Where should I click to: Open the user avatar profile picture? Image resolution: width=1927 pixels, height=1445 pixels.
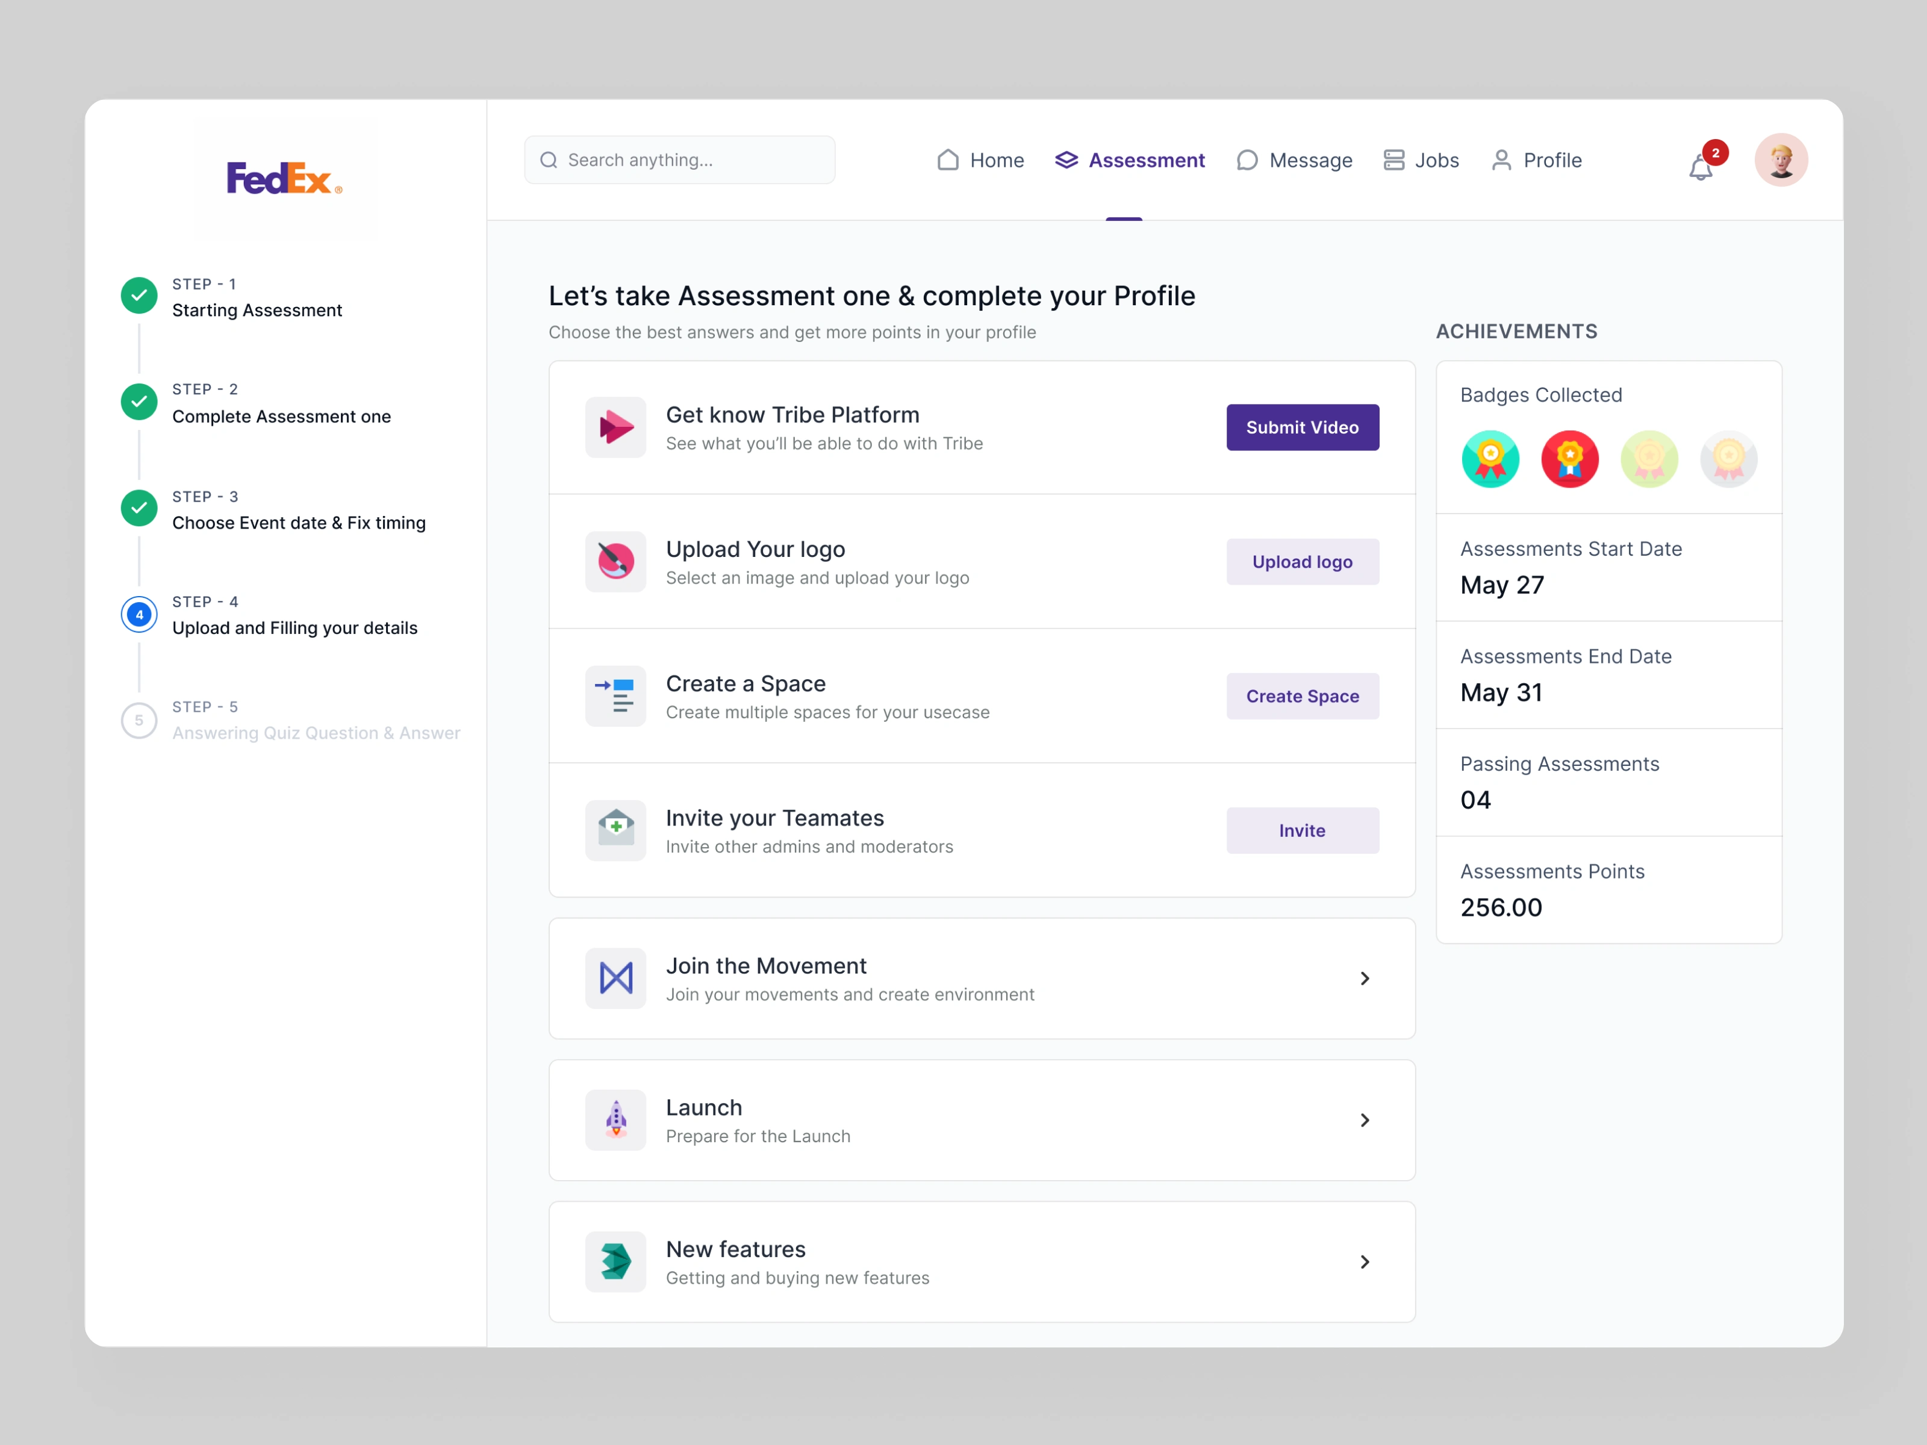[1780, 160]
